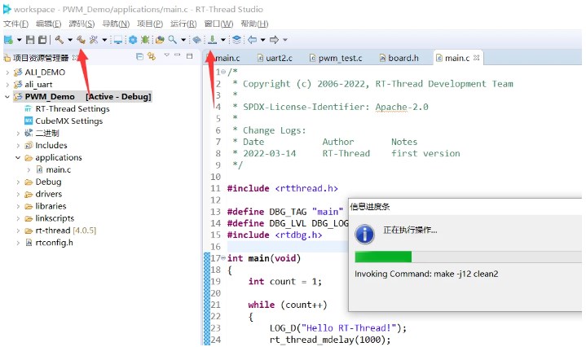Click the stacked layers toolbar icon
Image resolution: width=586 pixels, height=347 pixels.
(x=236, y=40)
